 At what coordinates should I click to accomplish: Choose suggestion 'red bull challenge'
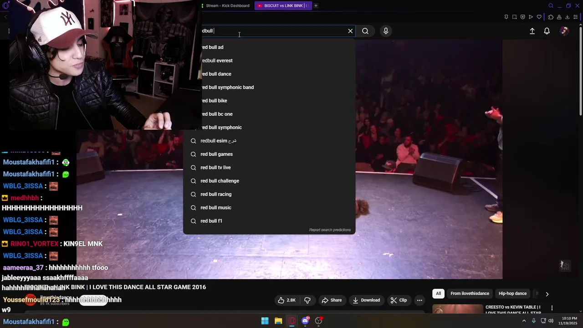[x=269, y=181]
